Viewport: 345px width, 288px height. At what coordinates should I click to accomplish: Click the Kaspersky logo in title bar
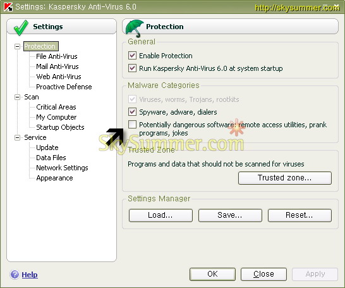pos(8,6)
